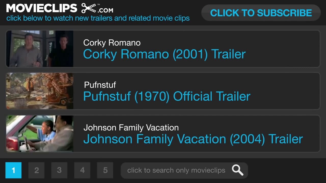The width and height of the screenshot is (326, 183).
Task: Open the Corky Romano trailer thumbnail
Action: pos(40,49)
